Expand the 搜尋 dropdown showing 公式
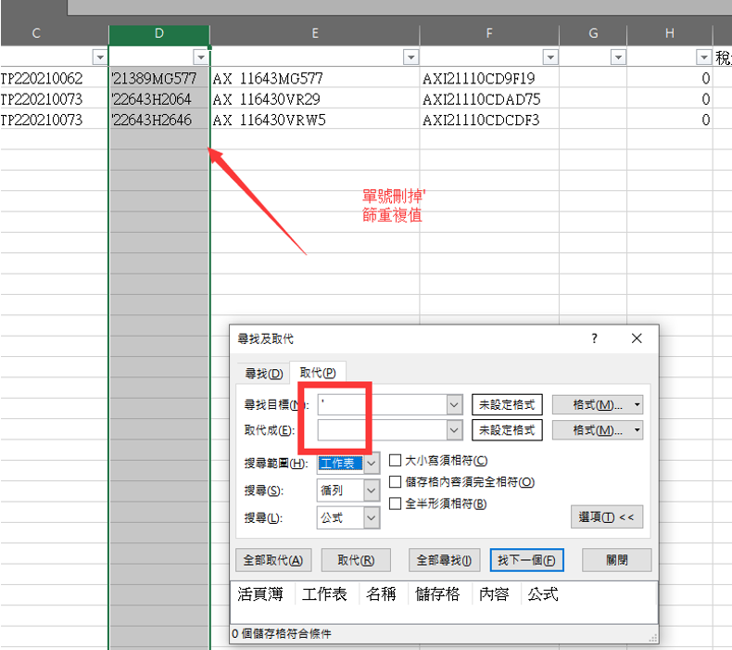The width and height of the screenshot is (732, 650). tap(372, 518)
